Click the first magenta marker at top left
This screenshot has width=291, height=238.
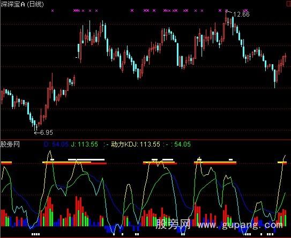(x=53, y=11)
